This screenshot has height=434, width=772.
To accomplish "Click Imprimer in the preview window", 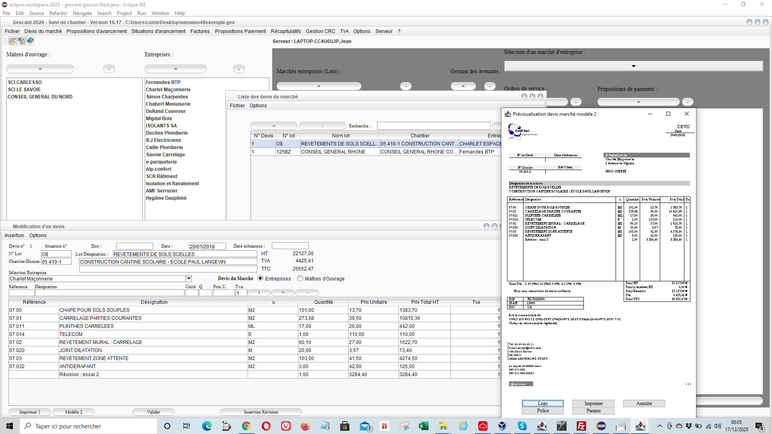I will pos(593,403).
